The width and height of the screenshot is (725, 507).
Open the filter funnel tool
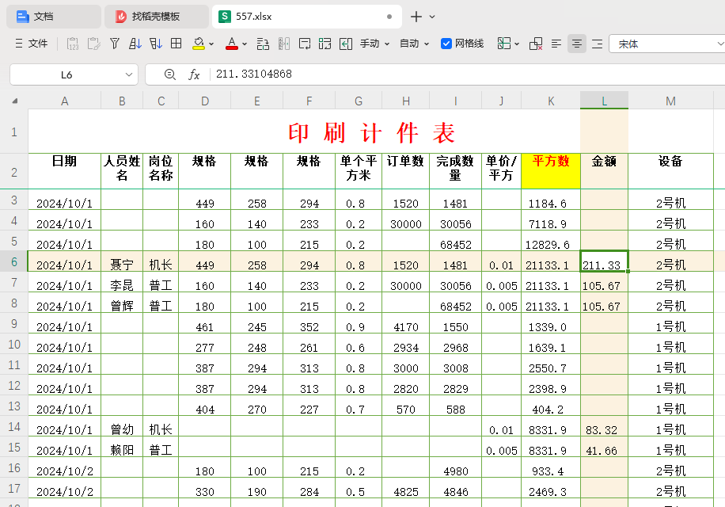pyautogui.click(x=115, y=44)
